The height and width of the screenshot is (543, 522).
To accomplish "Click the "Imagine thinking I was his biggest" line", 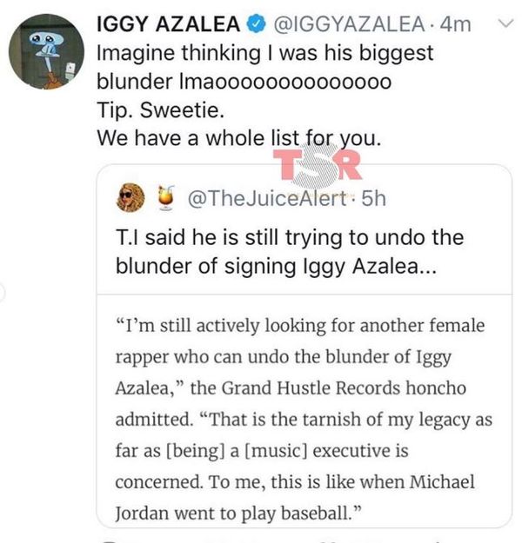I will pyautogui.click(x=265, y=53).
